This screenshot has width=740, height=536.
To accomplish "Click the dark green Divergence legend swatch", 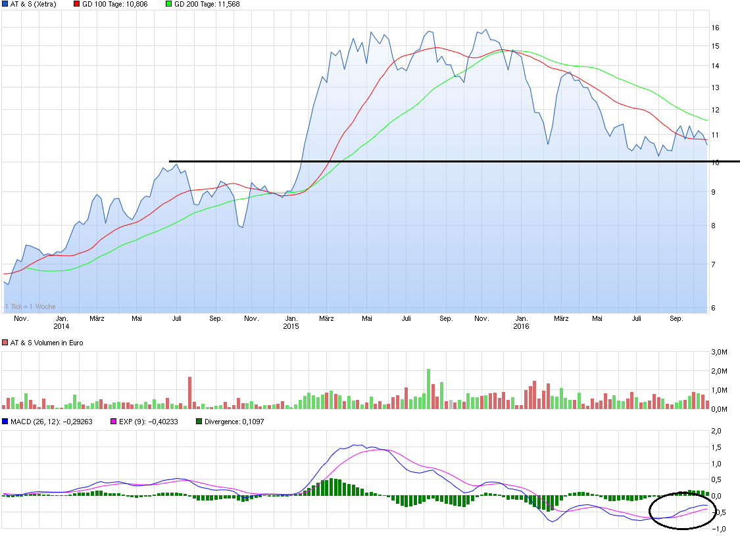I will pos(199,422).
